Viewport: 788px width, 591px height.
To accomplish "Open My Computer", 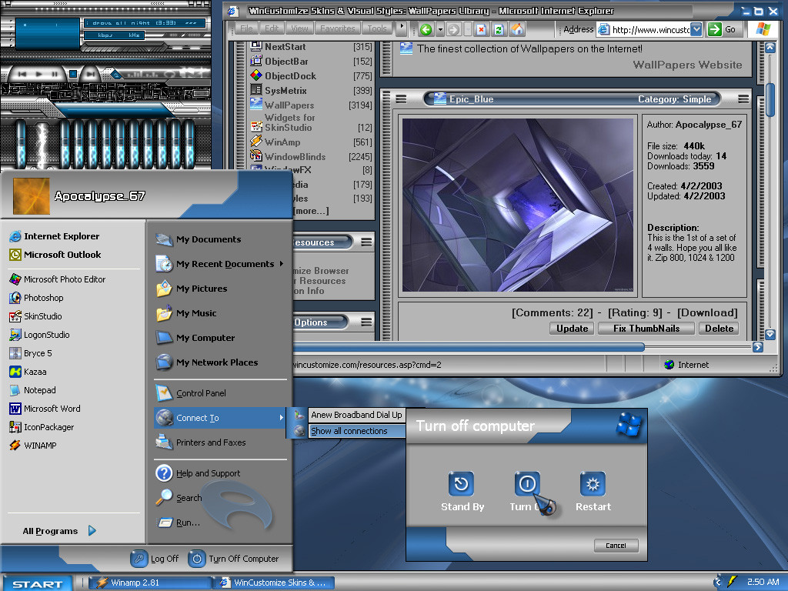I will (195, 339).
